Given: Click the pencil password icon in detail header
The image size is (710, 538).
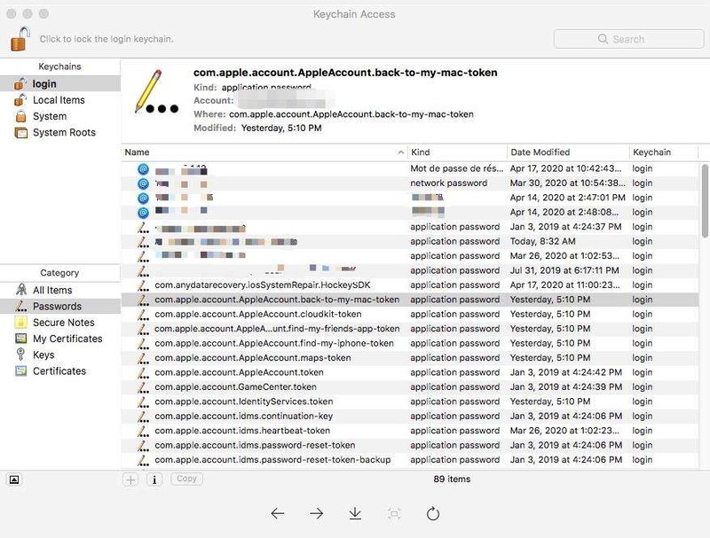Looking at the screenshot, I should pyautogui.click(x=156, y=92).
